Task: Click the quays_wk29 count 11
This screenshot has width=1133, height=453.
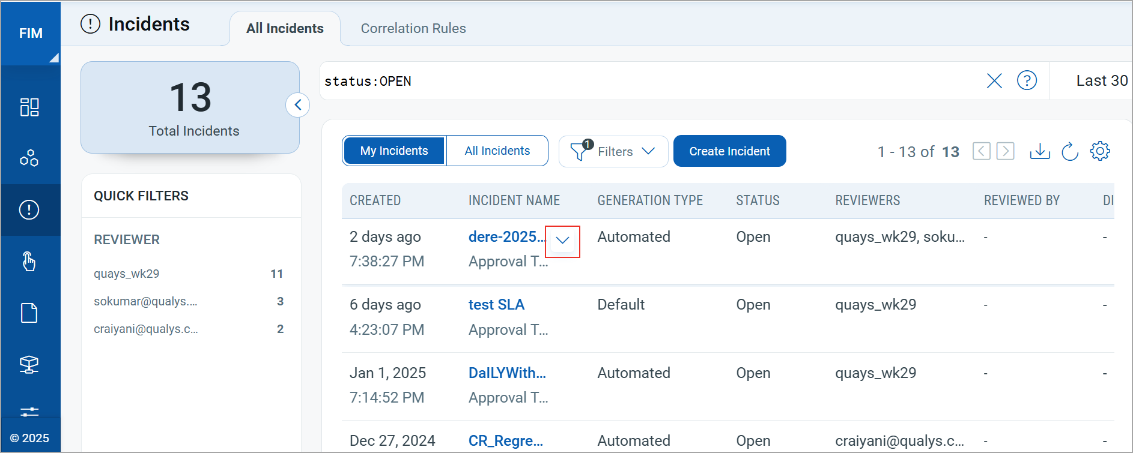Action: [276, 274]
